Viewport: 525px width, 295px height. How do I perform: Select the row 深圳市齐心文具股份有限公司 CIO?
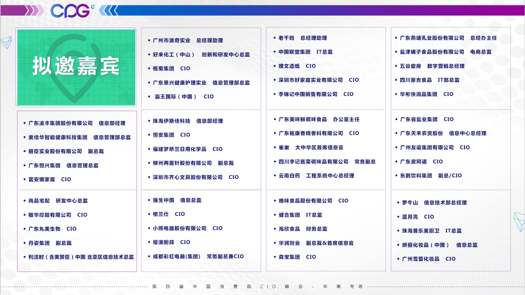[x=193, y=177]
